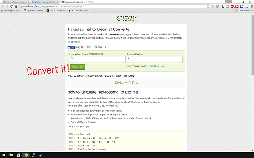
Task: Click the Google +1 button
Action: click(x=83, y=47)
